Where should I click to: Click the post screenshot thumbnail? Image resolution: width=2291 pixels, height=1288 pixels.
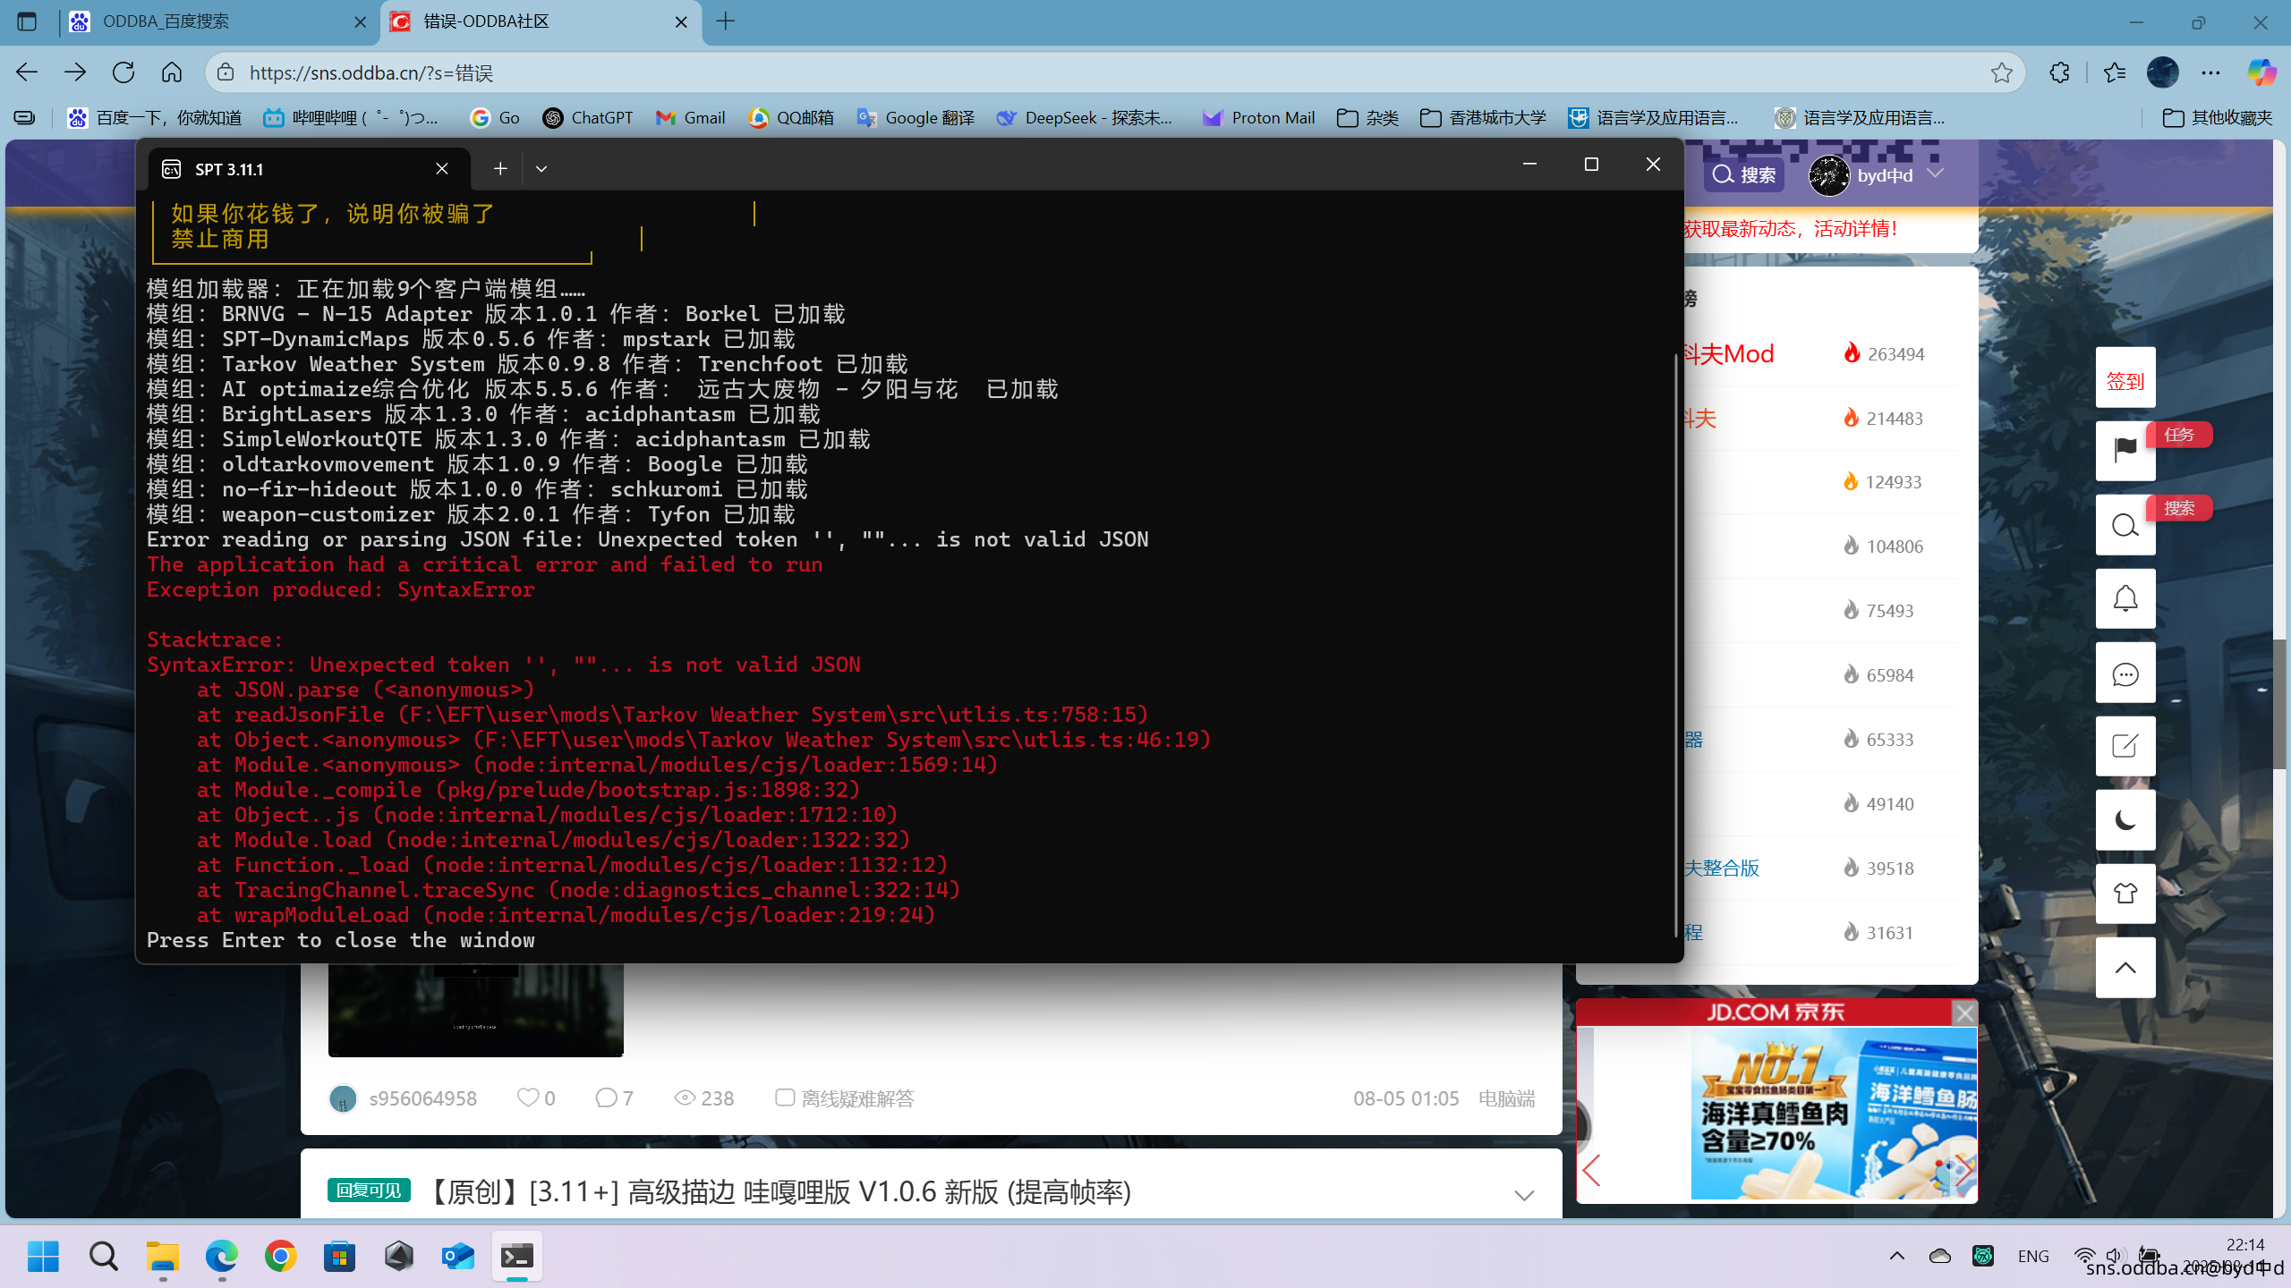(x=475, y=1010)
